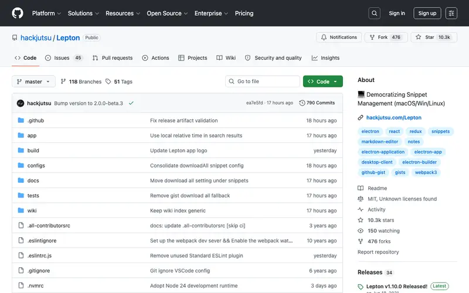This screenshot has width=469, height=293.
Task: Expand the master branch dropdown
Action: (x=33, y=81)
